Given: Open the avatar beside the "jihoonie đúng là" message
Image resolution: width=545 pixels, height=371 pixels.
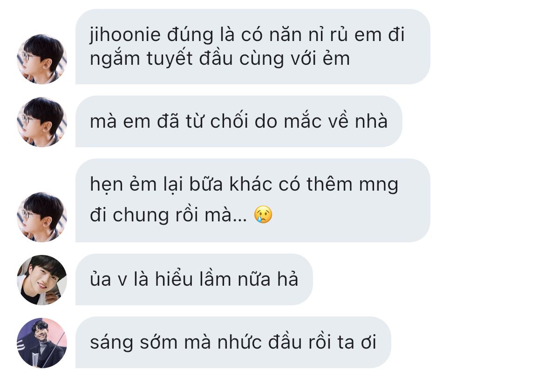Looking at the screenshot, I should click(x=42, y=59).
